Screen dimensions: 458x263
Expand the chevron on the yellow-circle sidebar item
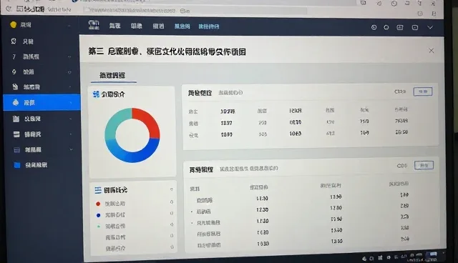coord(69,26)
